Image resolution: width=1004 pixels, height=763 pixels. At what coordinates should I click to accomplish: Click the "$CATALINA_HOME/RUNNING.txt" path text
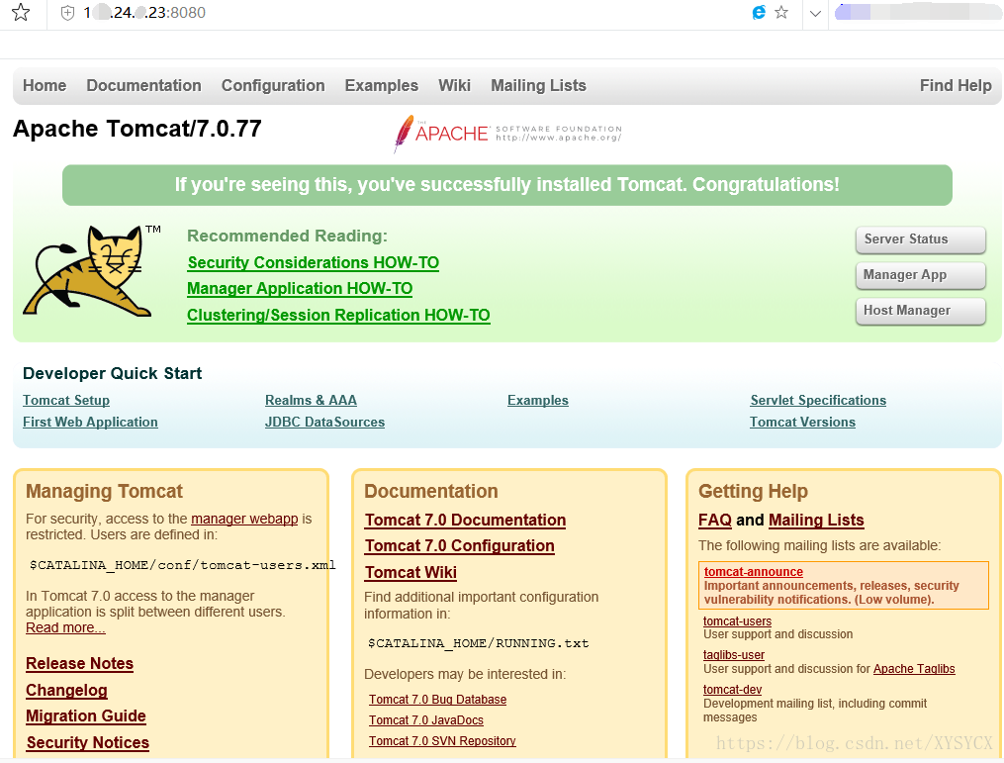pyautogui.click(x=479, y=643)
